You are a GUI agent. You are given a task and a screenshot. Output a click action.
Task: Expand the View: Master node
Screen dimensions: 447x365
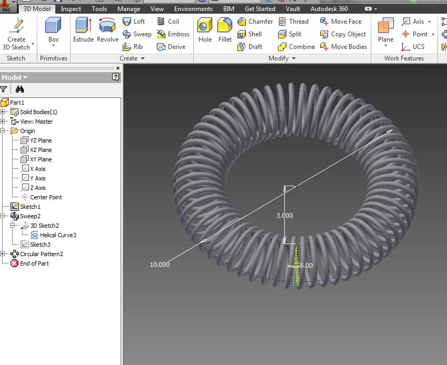point(2,121)
